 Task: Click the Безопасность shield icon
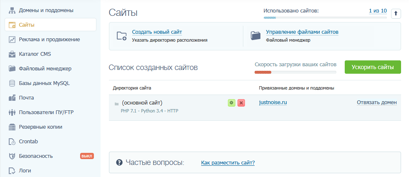(12, 156)
